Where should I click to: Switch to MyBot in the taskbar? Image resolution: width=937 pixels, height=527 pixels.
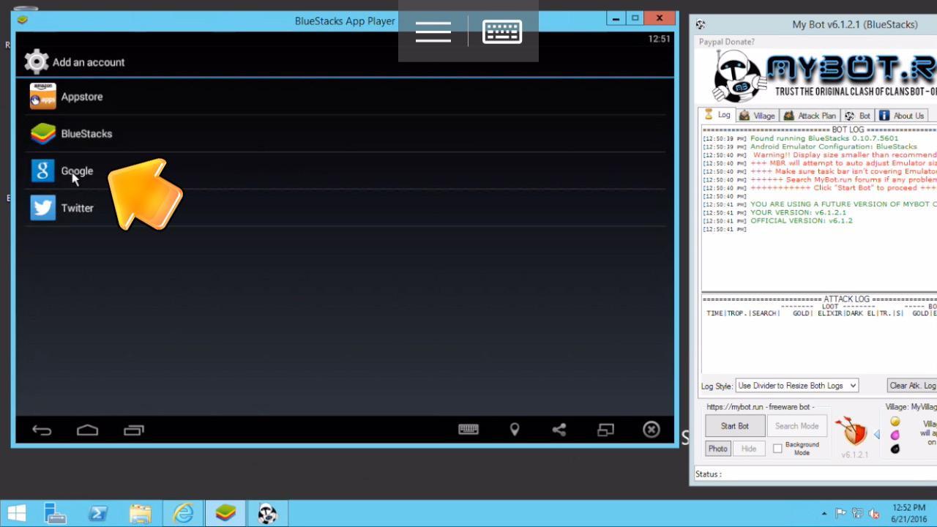(268, 513)
